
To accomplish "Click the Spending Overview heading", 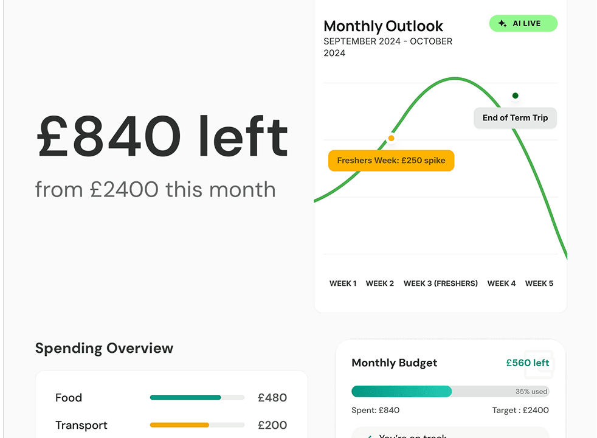I will click(x=104, y=348).
